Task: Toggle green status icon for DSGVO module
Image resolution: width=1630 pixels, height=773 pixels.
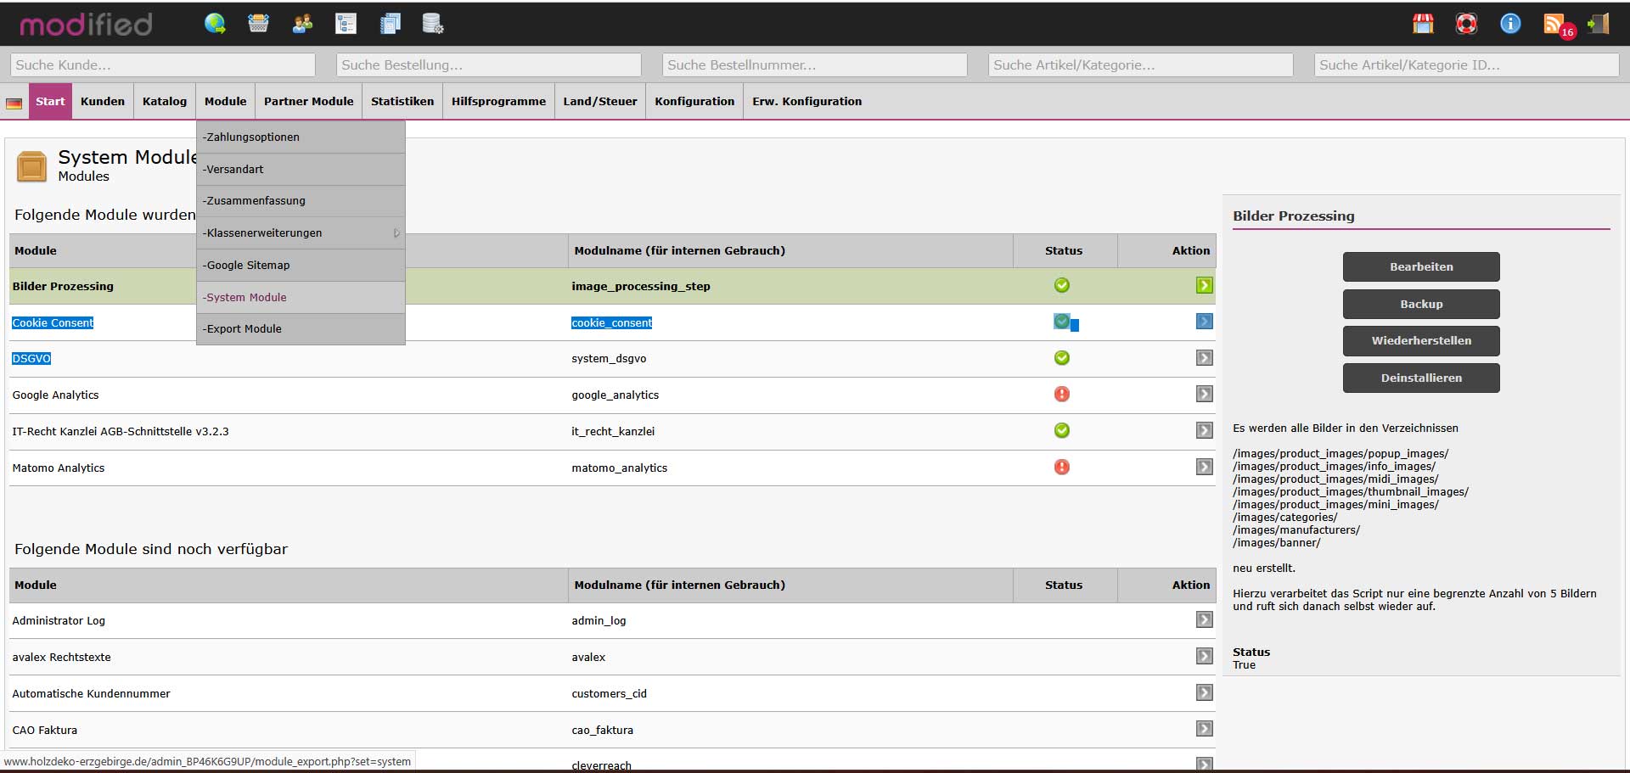Action: click(x=1061, y=358)
